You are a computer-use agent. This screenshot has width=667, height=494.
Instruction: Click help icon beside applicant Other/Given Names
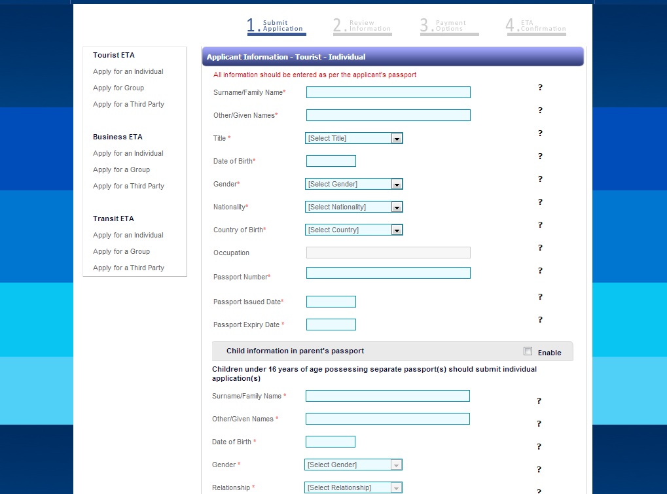click(x=540, y=110)
